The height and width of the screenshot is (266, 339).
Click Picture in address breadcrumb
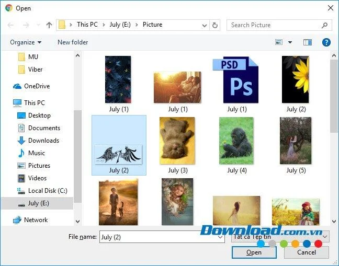tap(152, 25)
